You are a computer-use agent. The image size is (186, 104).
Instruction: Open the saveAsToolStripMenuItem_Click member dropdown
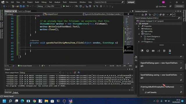103,14
